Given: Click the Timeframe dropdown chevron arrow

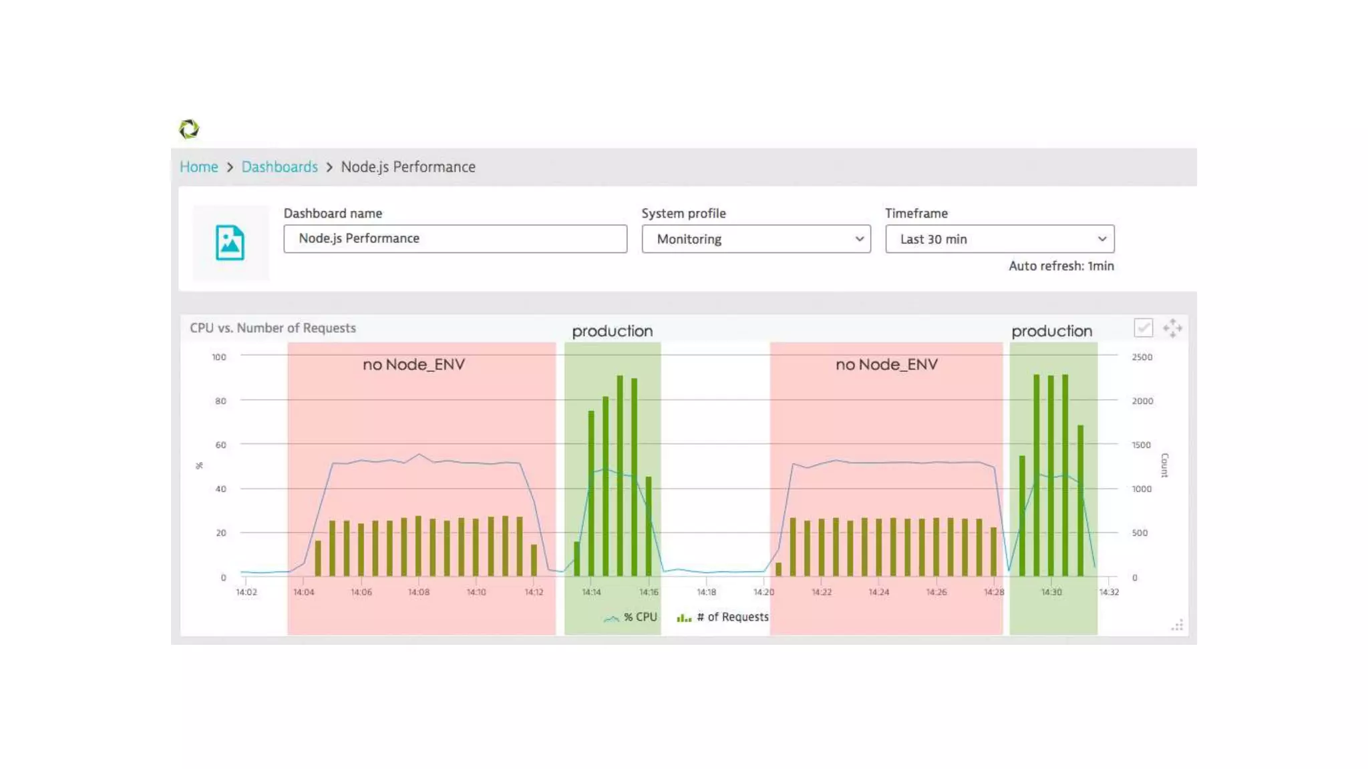Looking at the screenshot, I should point(1101,239).
